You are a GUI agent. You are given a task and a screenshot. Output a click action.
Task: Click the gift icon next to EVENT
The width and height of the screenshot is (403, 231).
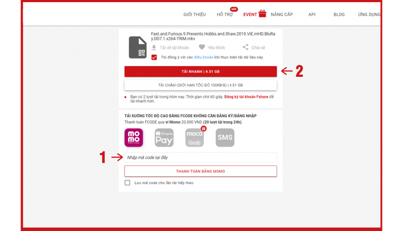coord(262,13)
